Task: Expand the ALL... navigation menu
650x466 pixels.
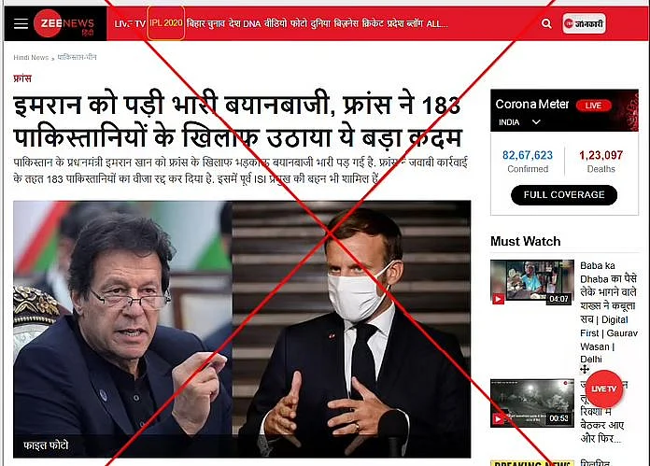Action: click(437, 23)
